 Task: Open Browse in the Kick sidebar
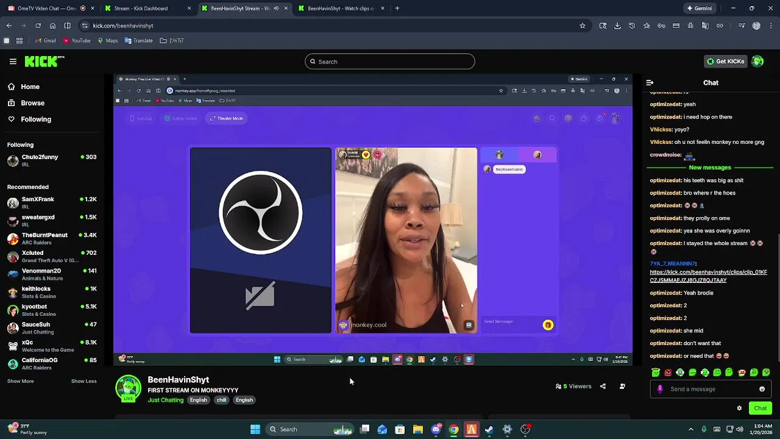(32, 103)
